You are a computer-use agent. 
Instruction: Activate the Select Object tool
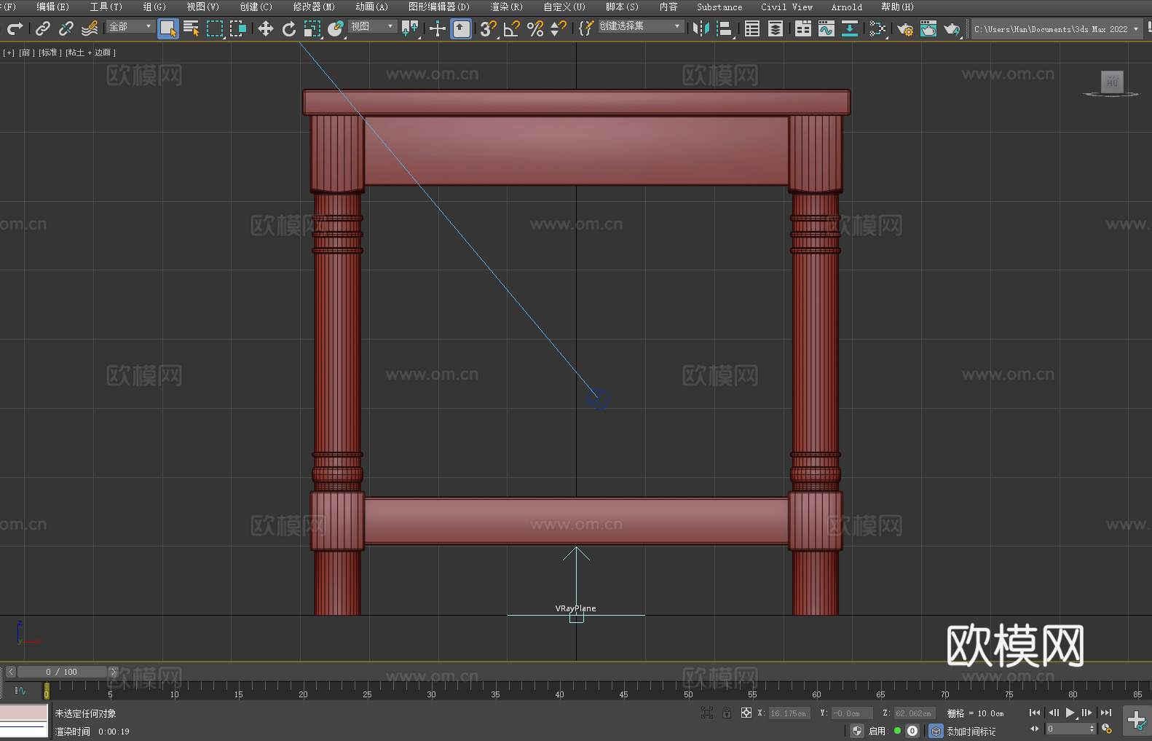click(x=168, y=28)
